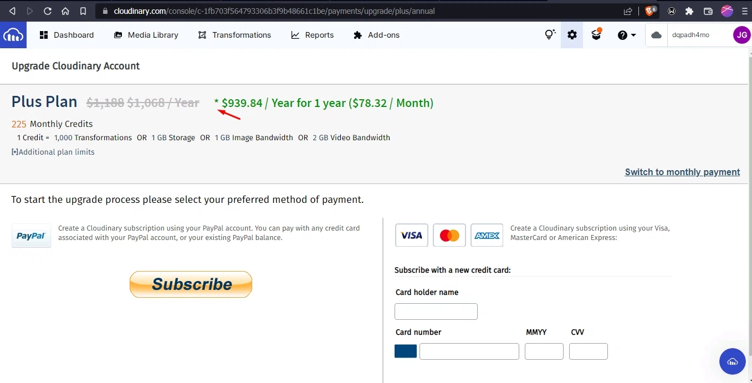This screenshot has width=752, height=383.
Task: Open the JG user avatar menu
Action: (742, 35)
